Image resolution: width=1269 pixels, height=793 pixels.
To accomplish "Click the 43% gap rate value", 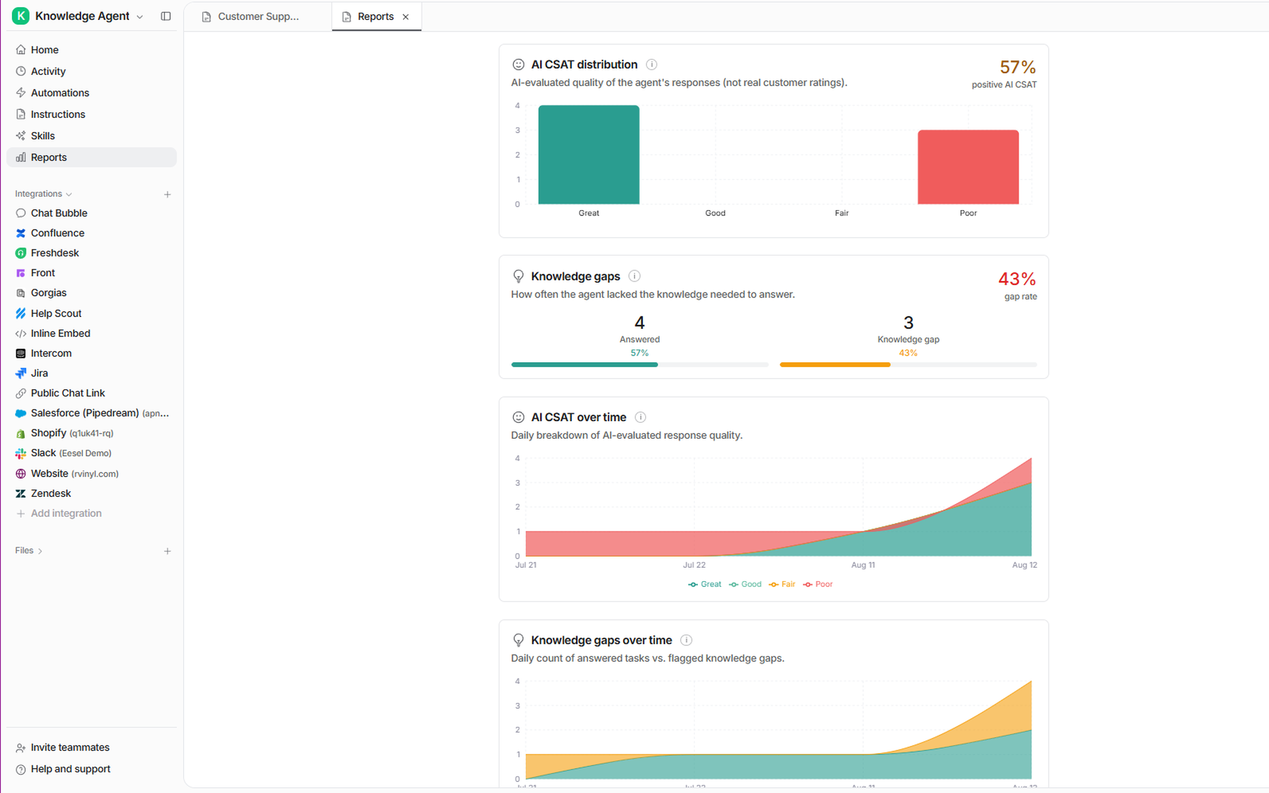I will (x=1017, y=279).
